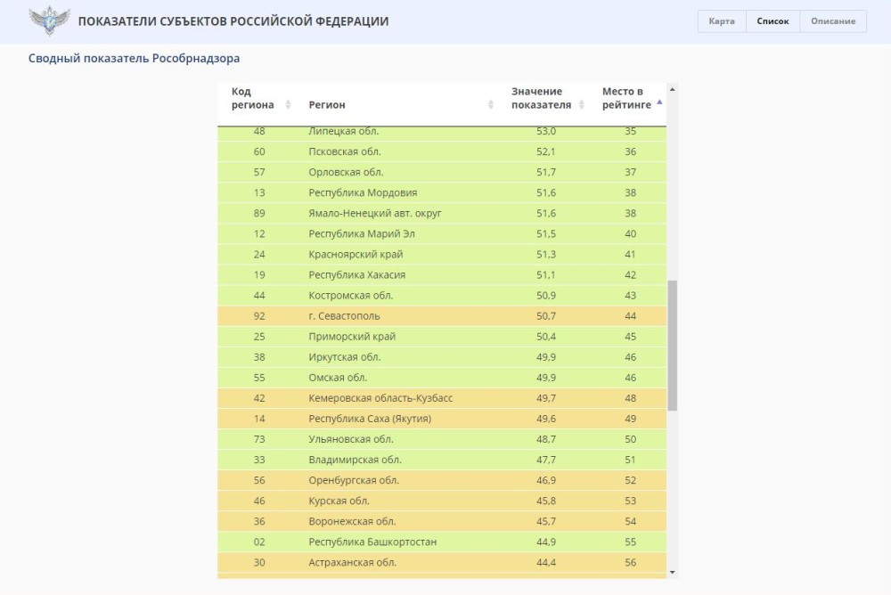Switch to the Карта tab
Image resolution: width=891 pixels, height=595 pixels.
coord(722,21)
